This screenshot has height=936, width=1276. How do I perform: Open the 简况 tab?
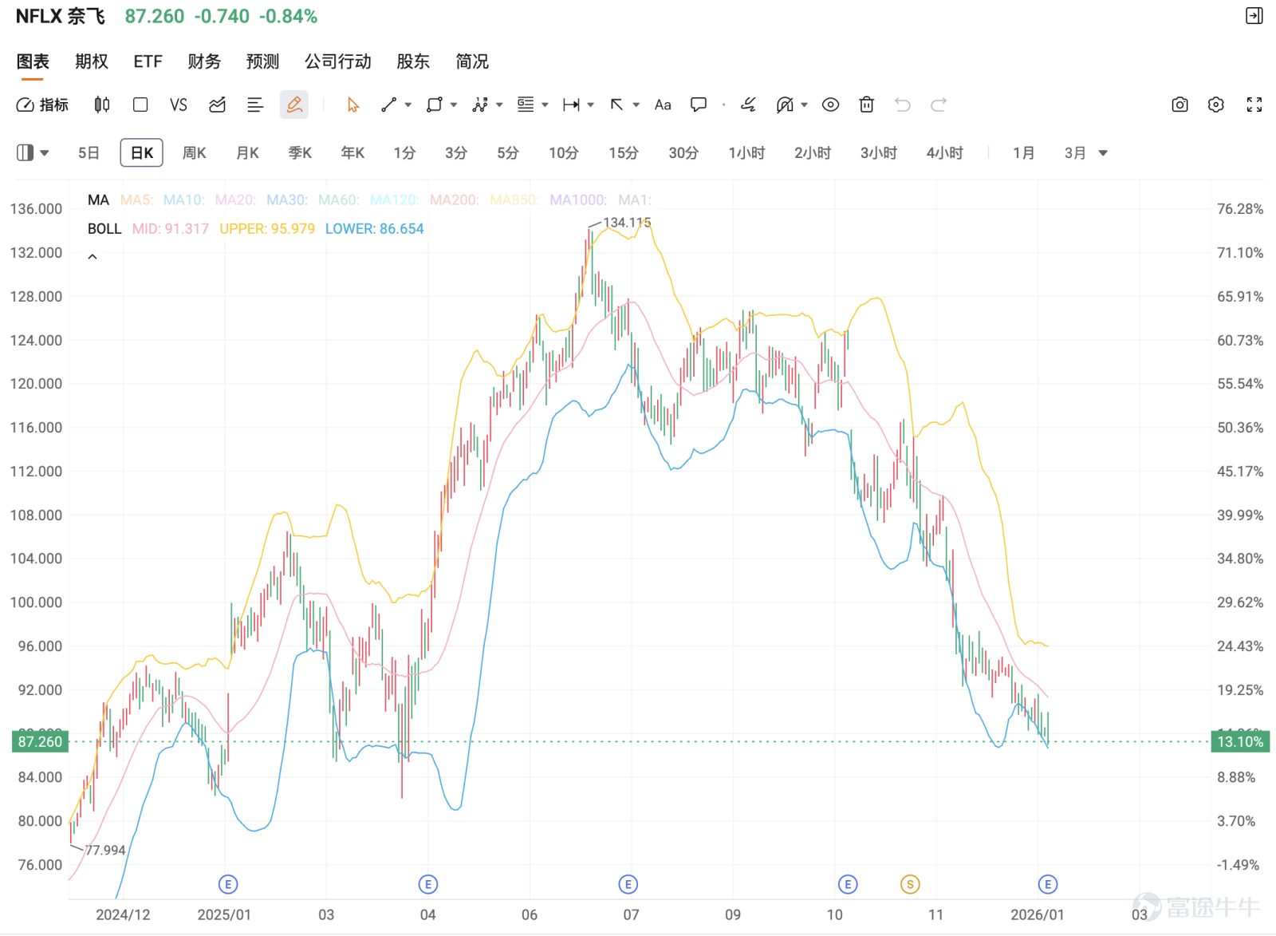coord(472,61)
